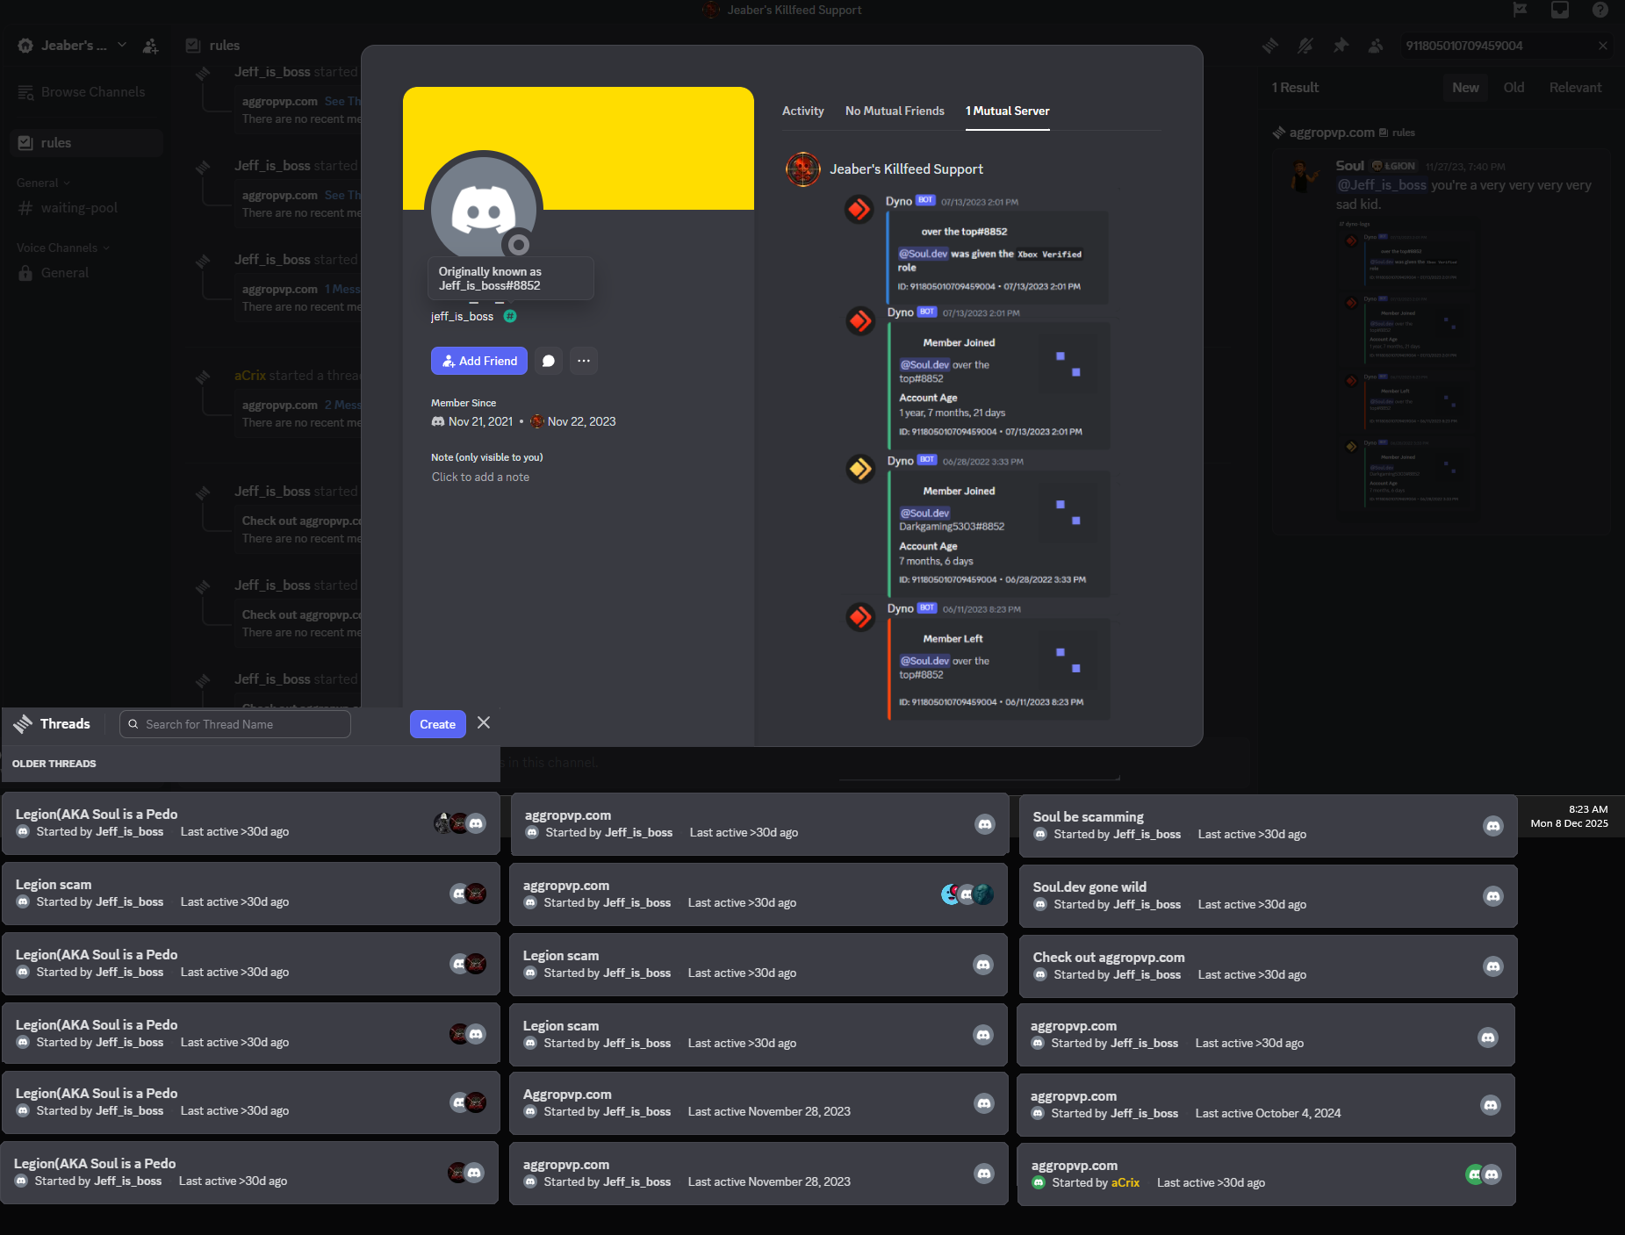Select the 1 Mutual Server tab

pos(1008,111)
